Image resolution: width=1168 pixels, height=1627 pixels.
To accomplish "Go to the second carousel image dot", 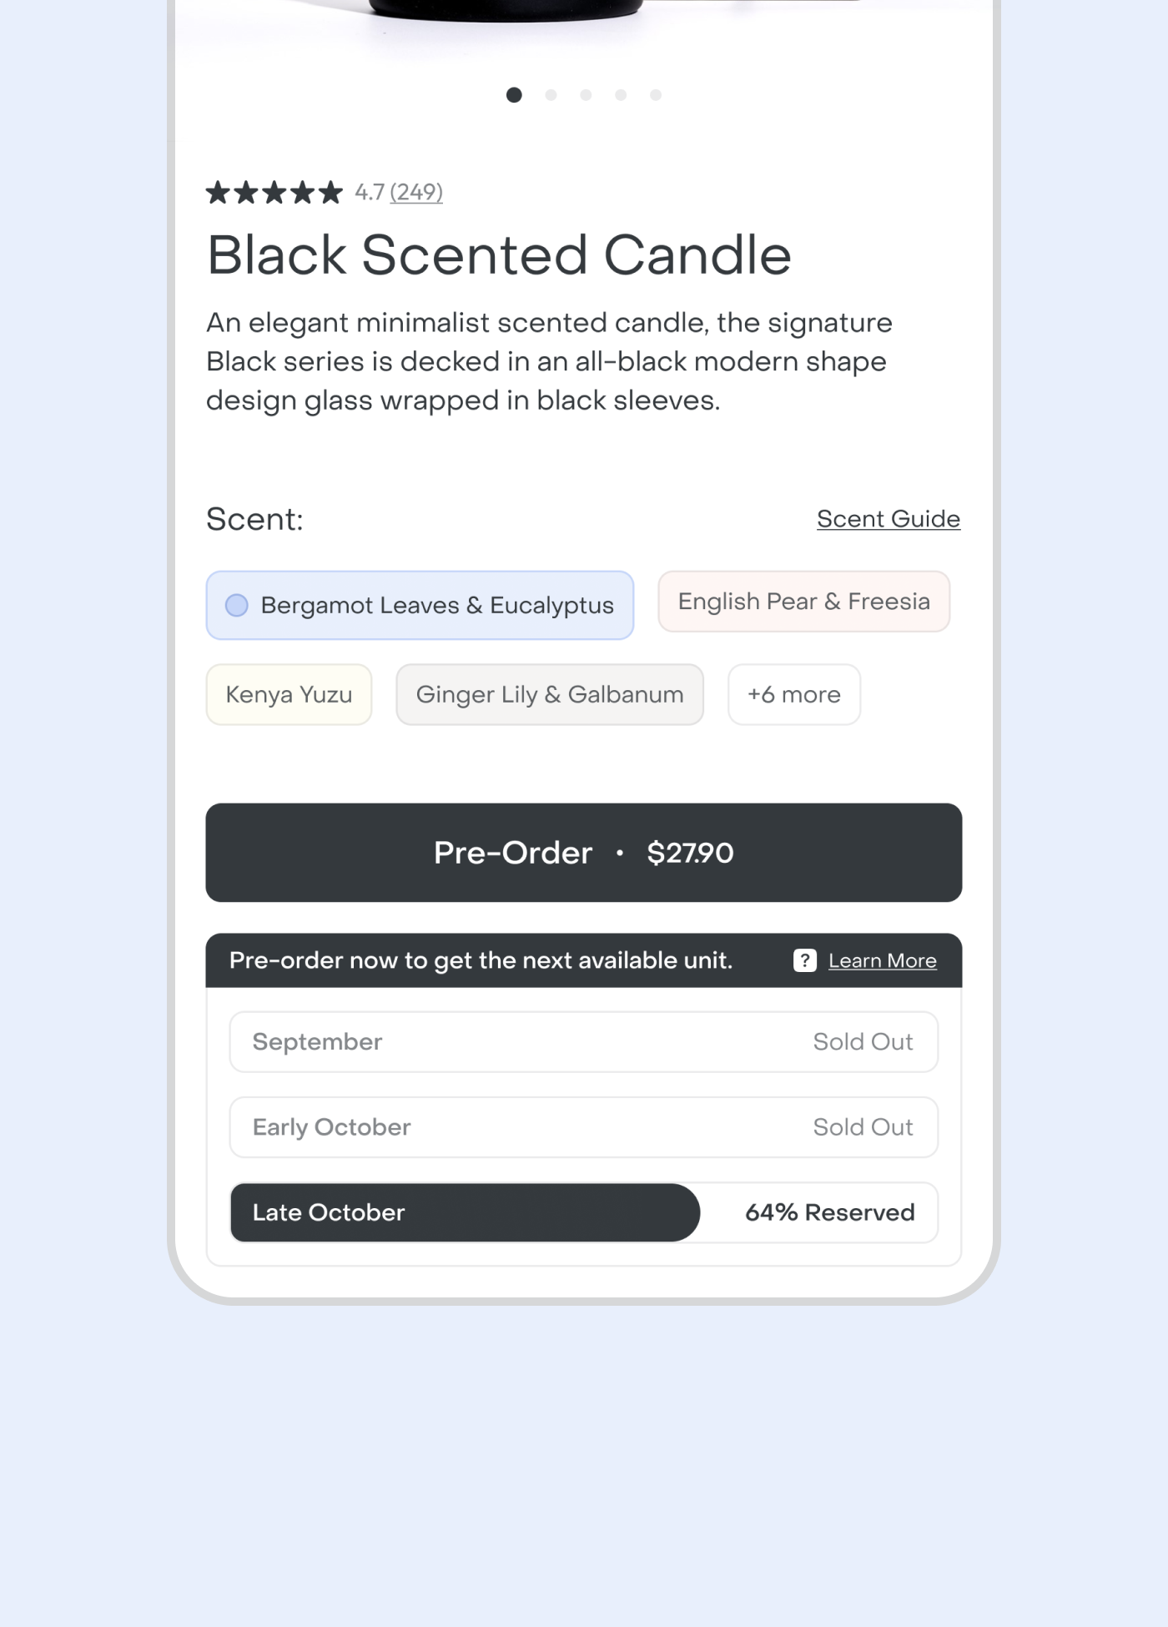I will 551,95.
